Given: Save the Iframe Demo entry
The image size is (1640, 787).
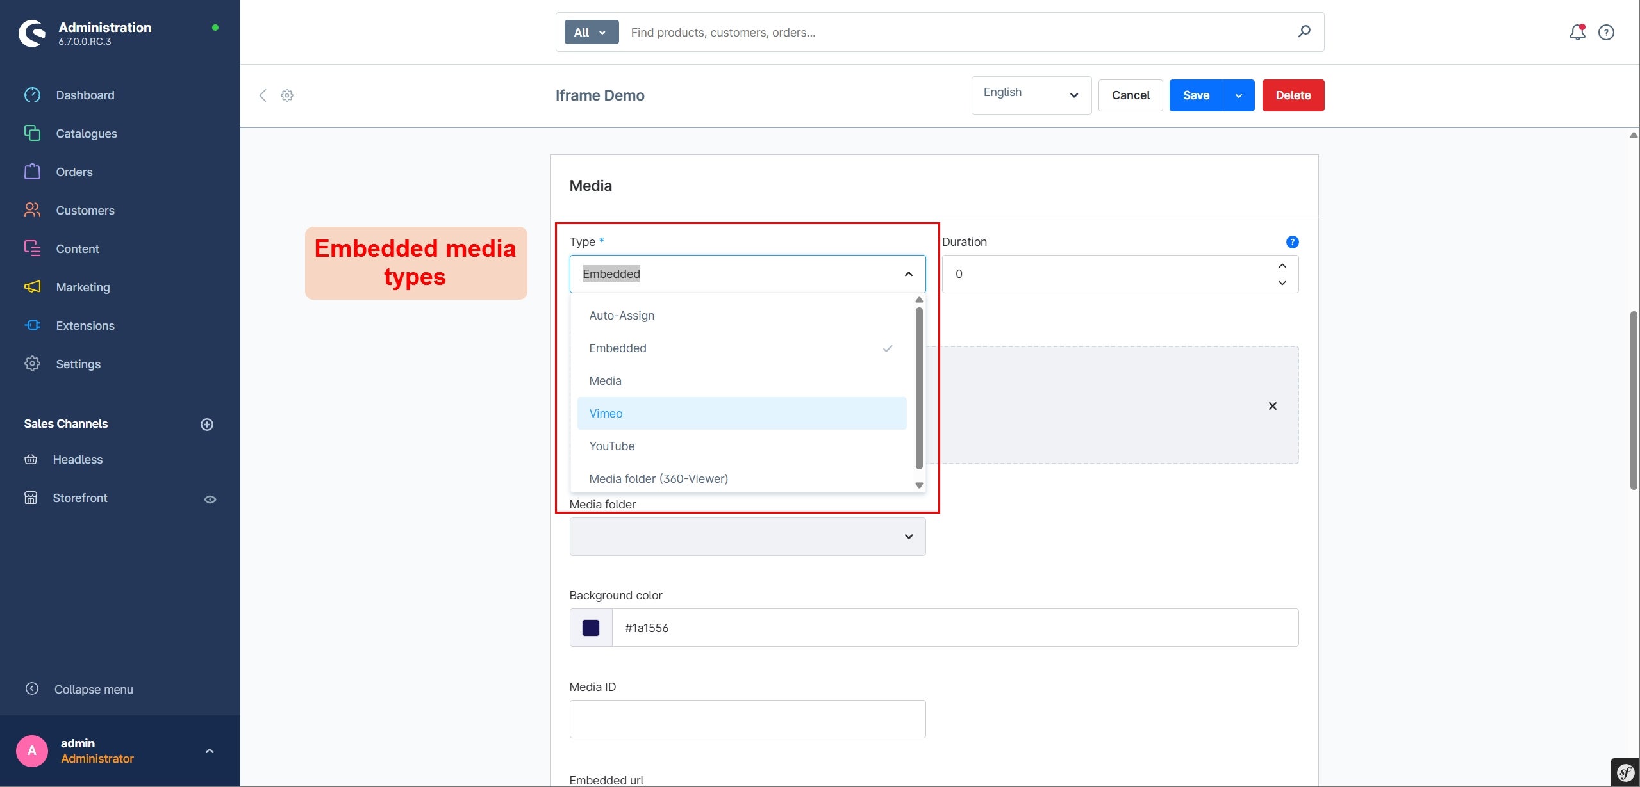Looking at the screenshot, I should point(1196,95).
